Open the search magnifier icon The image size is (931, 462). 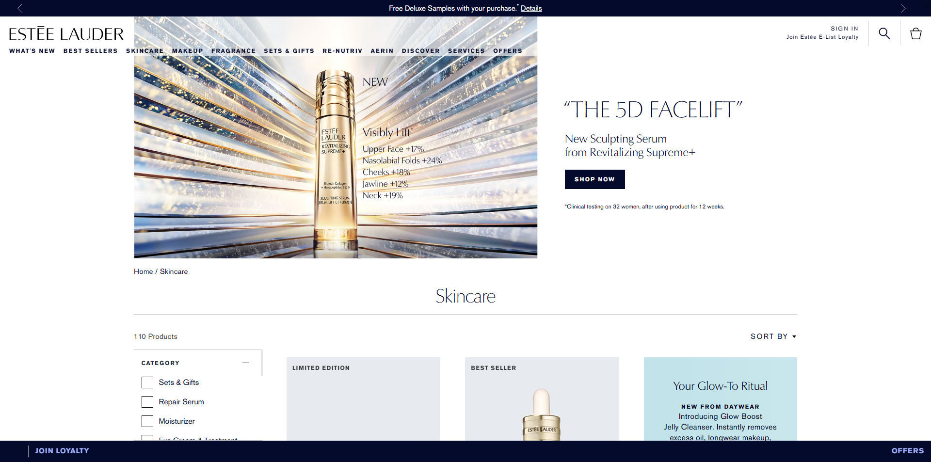pos(884,33)
